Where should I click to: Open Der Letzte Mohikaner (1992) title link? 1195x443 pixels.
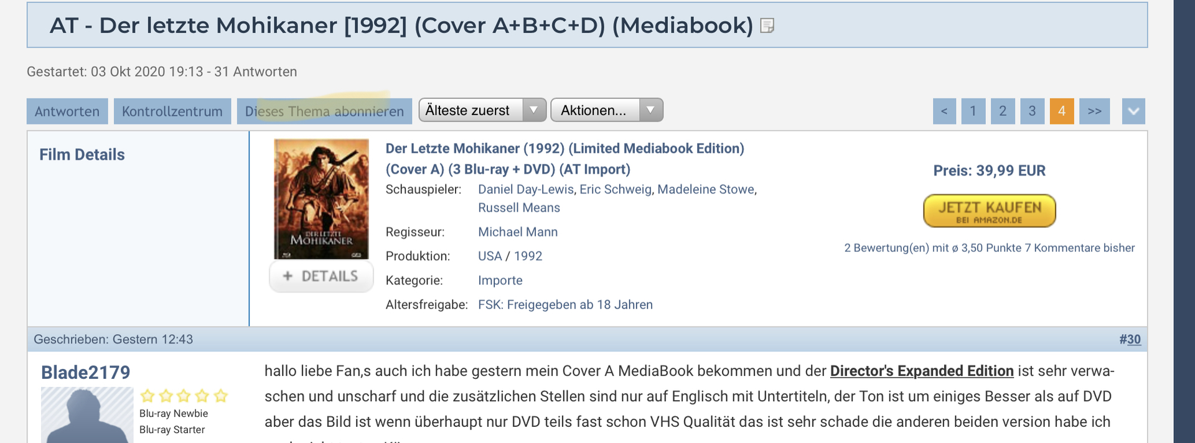click(565, 159)
